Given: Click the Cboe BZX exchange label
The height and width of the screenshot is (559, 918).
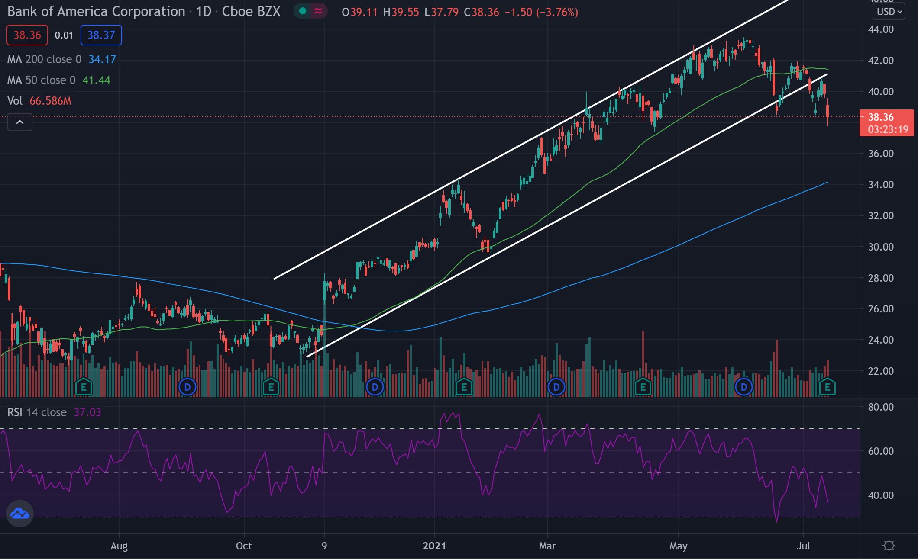Looking at the screenshot, I should (251, 12).
